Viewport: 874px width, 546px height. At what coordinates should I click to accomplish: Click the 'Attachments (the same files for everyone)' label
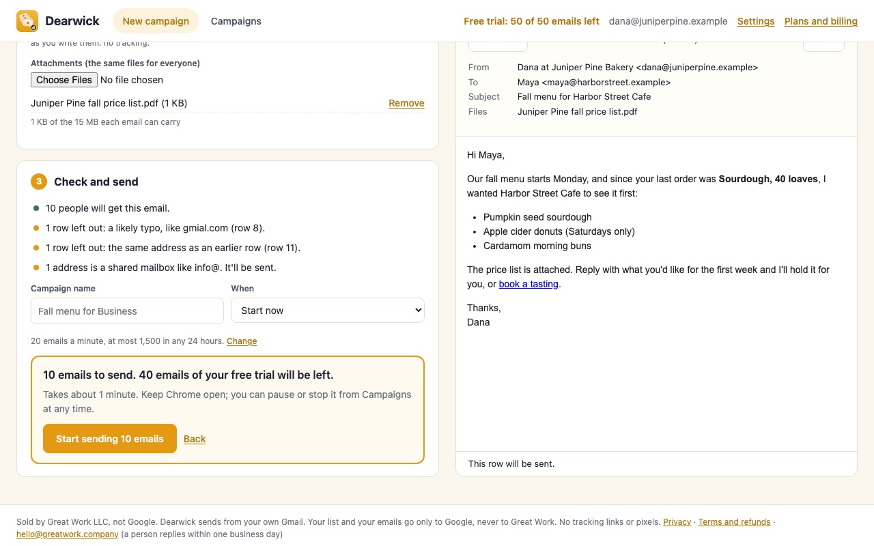115,63
